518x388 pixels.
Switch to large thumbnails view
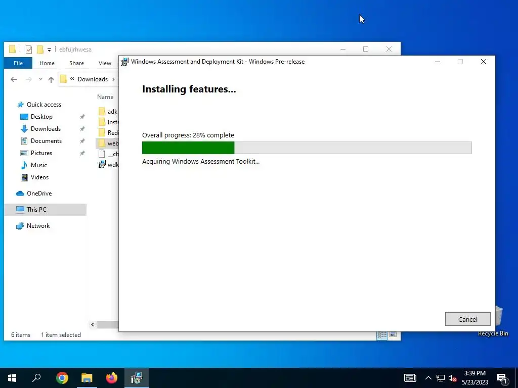[393, 335]
